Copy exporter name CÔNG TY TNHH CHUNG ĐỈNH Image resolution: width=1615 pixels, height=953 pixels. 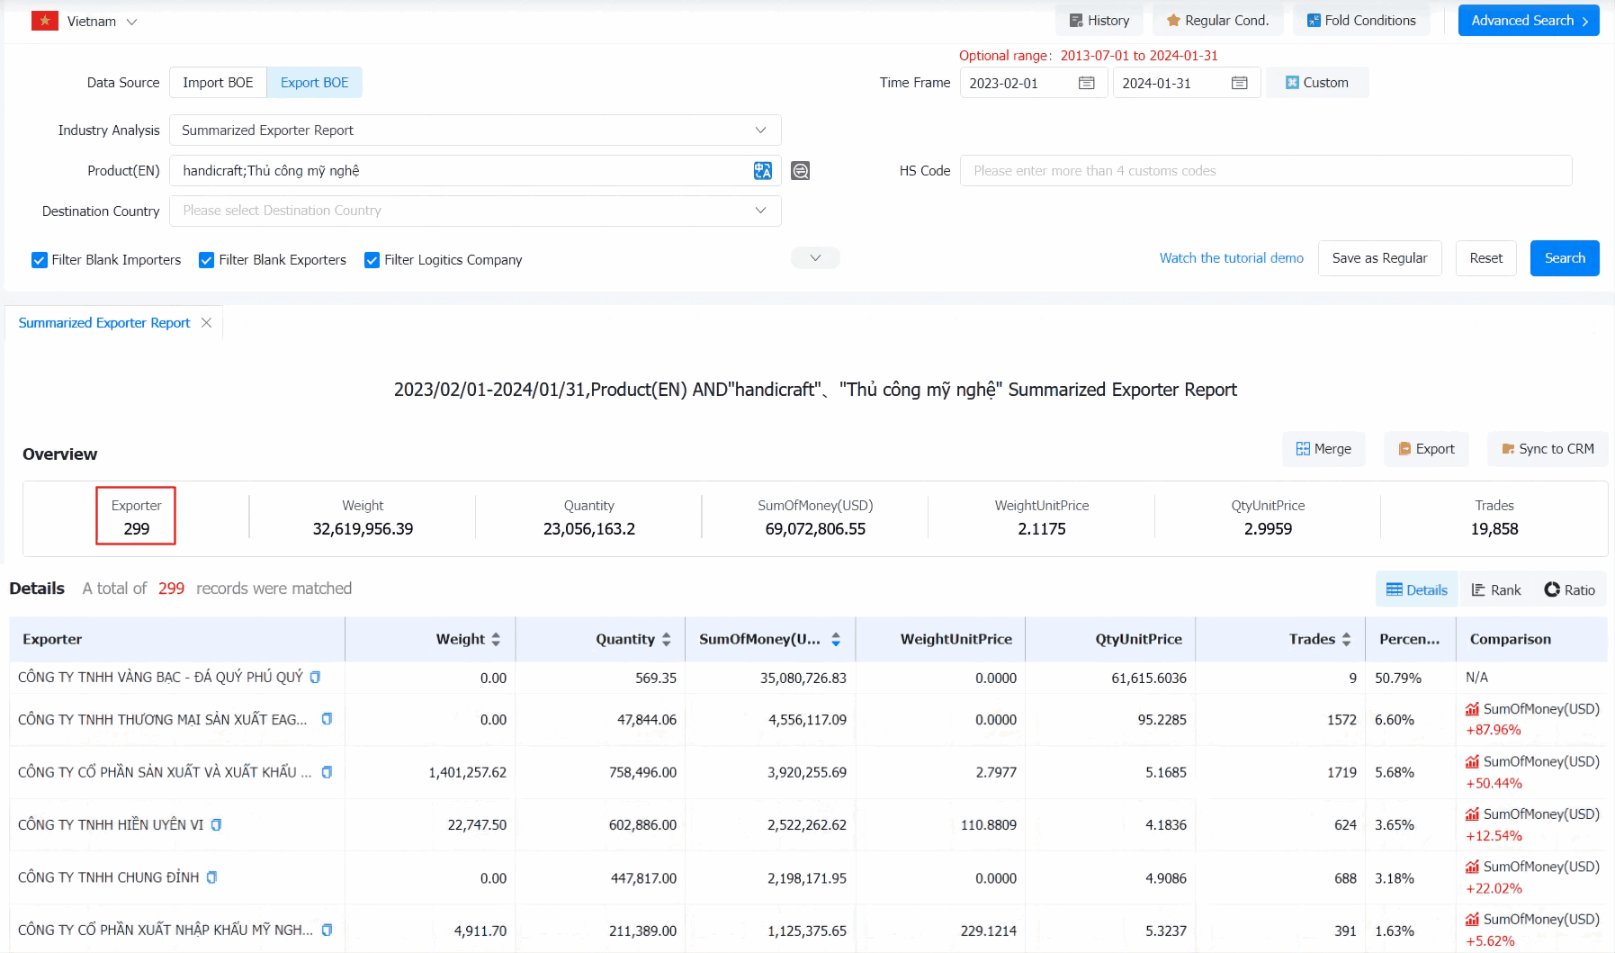(211, 877)
